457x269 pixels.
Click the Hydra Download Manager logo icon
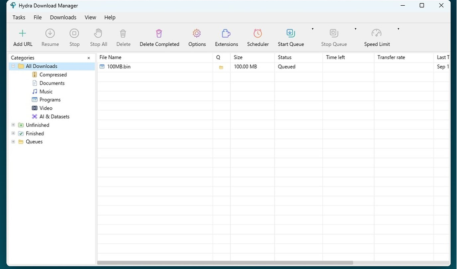click(x=13, y=5)
